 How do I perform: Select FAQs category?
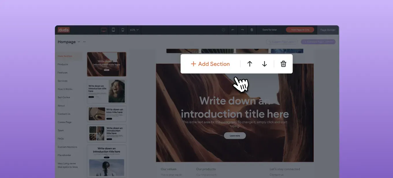[x=61, y=139]
